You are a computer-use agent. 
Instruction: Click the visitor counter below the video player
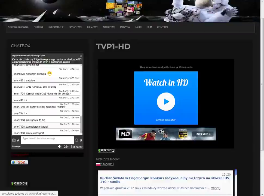pyautogui.click(x=106, y=151)
